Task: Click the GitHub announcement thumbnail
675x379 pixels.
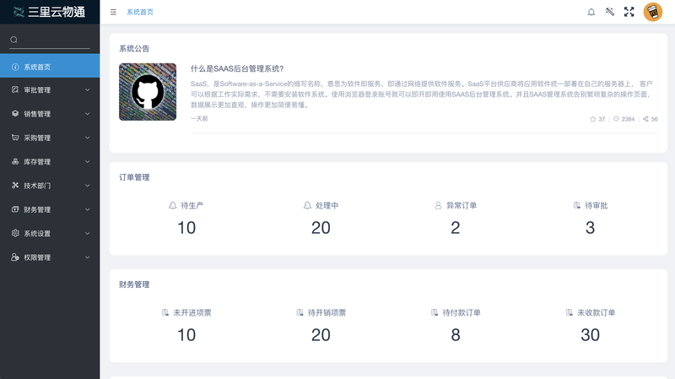Action: click(x=148, y=92)
